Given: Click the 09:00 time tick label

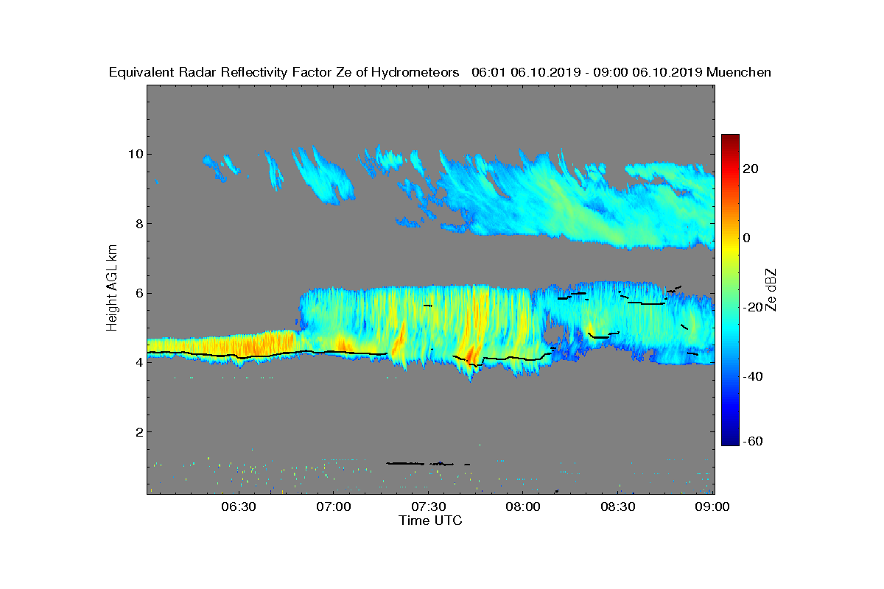Looking at the screenshot, I should (x=714, y=507).
